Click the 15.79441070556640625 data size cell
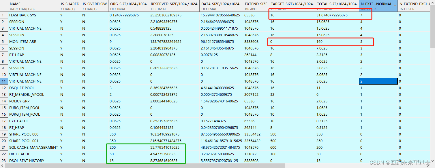 tap(221, 15)
